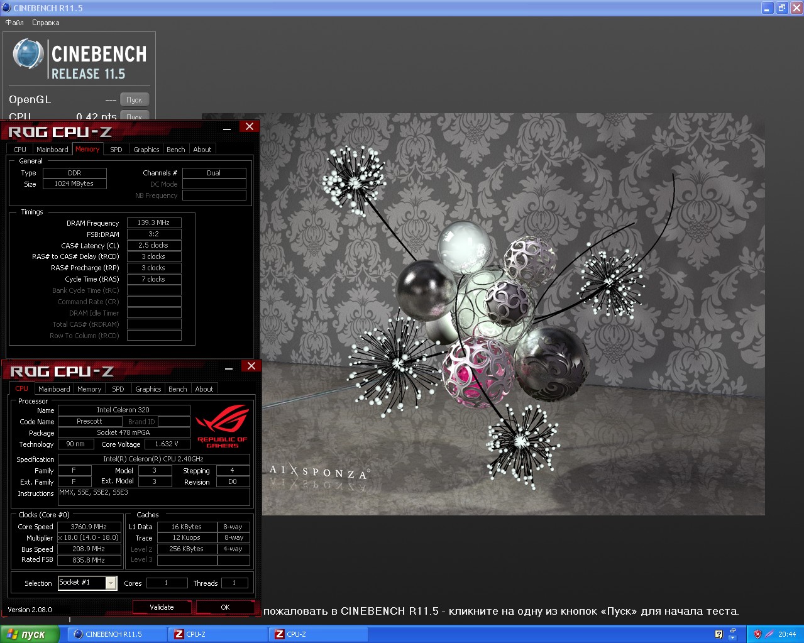The image size is (804, 643).
Task: Open SPD tab in lower CPU-Z window
Action: coord(118,389)
